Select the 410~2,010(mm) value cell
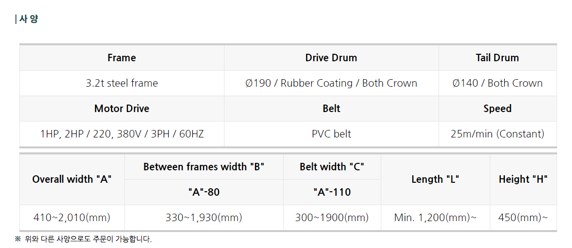This screenshot has width=572, height=248. click(x=72, y=218)
